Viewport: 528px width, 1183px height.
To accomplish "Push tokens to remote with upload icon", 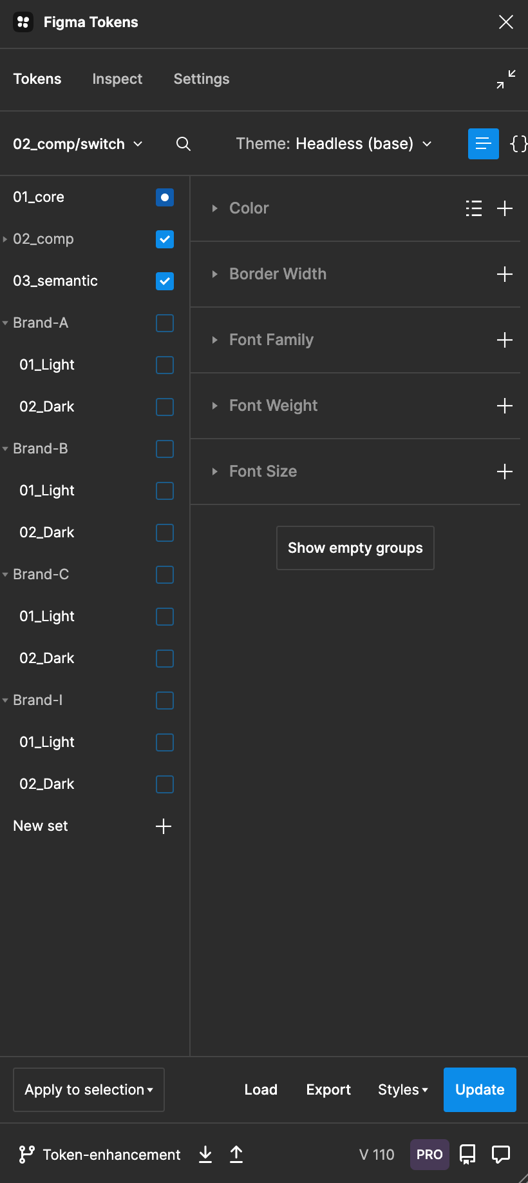I will (236, 1155).
